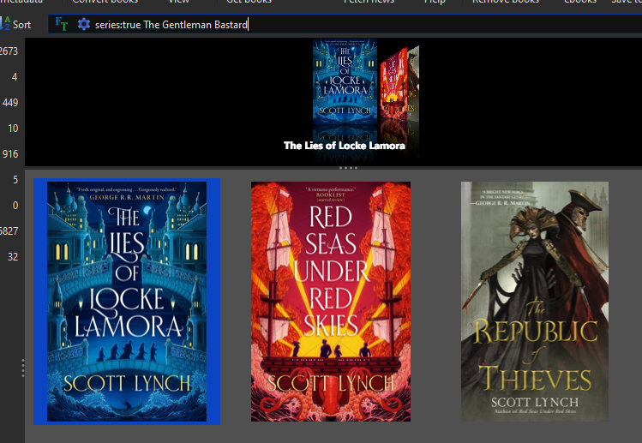Select The Lies of Locke Lamora grid cover
Screen dimensions: 642x443
coord(127,302)
